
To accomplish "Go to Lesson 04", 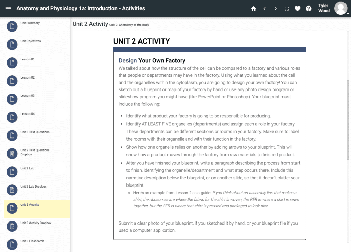I will tap(27, 114).
